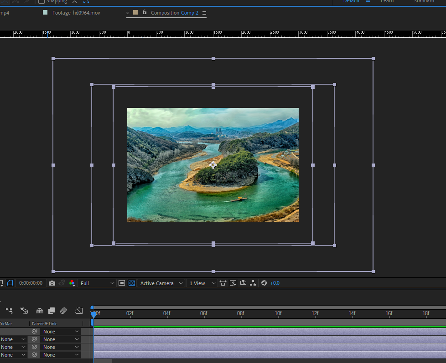This screenshot has width=446, height=363.
Task: Click the Take Snapshot camera icon
Action: pyautogui.click(x=52, y=283)
